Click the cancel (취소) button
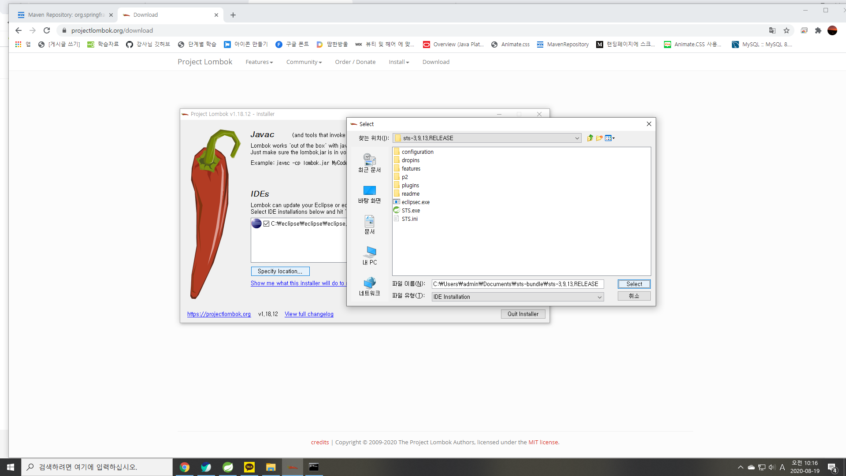846x476 pixels. click(x=634, y=296)
